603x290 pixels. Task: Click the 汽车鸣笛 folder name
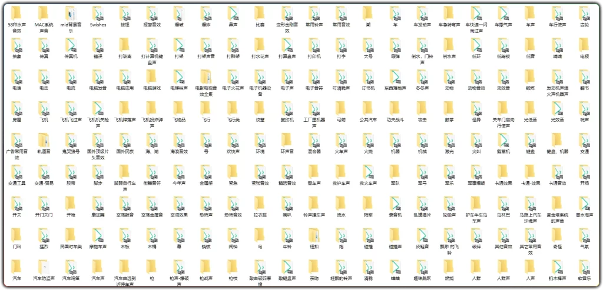tap(71, 278)
